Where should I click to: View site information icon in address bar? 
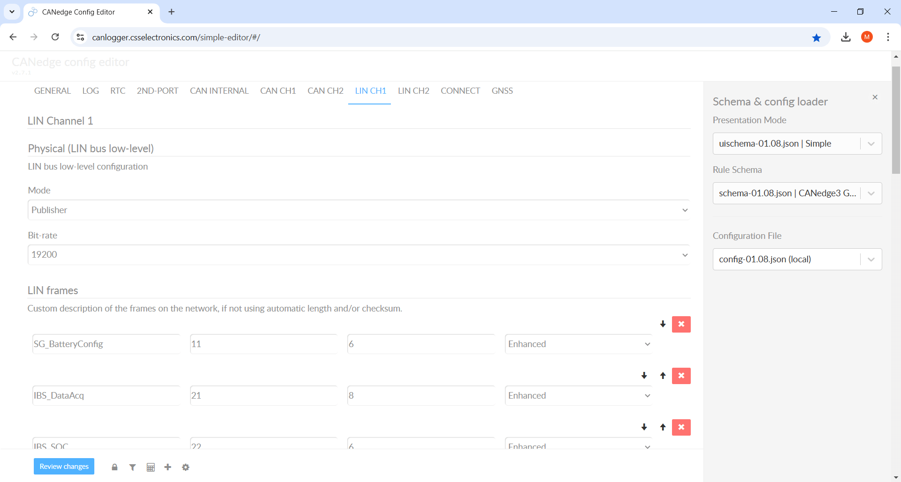[80, 37]
